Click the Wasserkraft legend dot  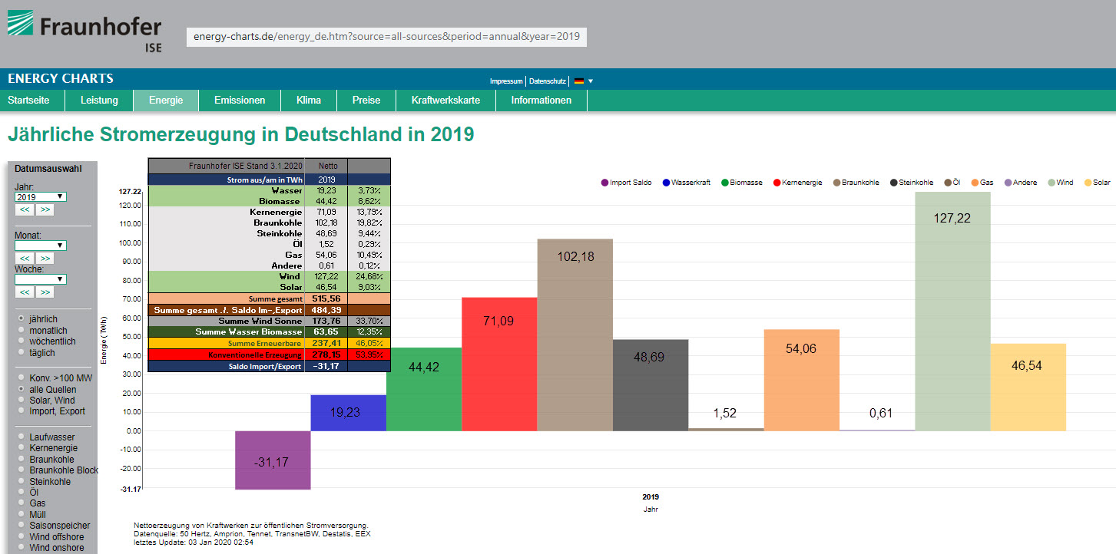[x=664, y=183]
